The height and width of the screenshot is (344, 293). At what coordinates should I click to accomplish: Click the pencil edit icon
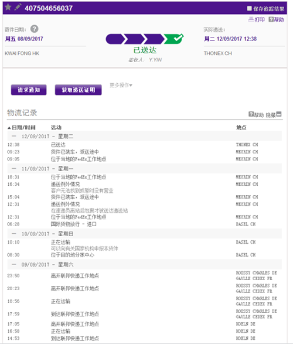(18, 7)
